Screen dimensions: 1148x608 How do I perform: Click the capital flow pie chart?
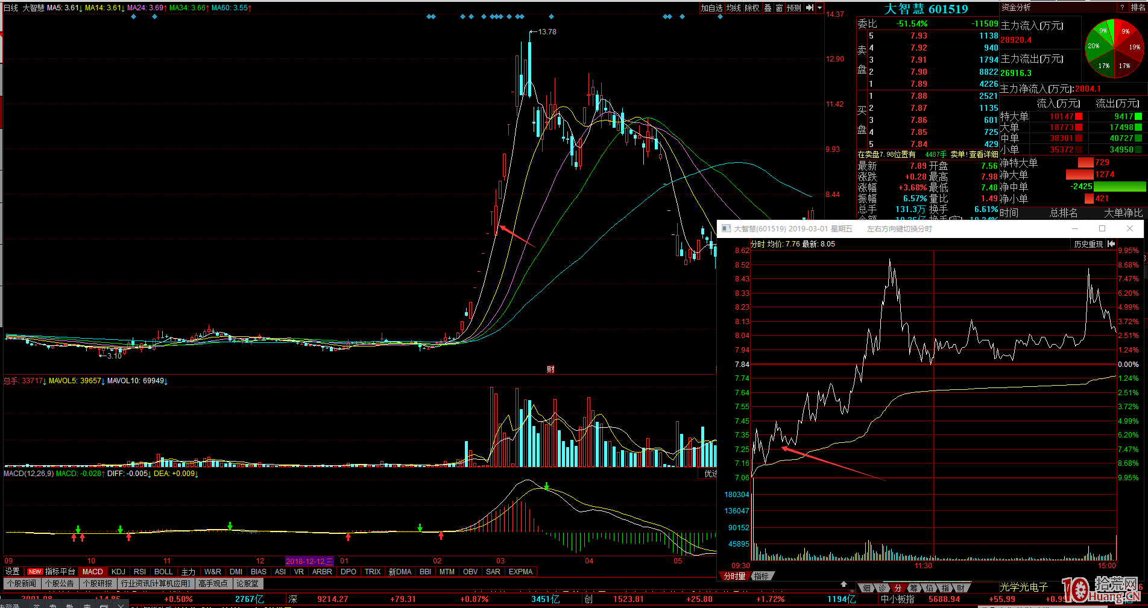(1114, 48)
